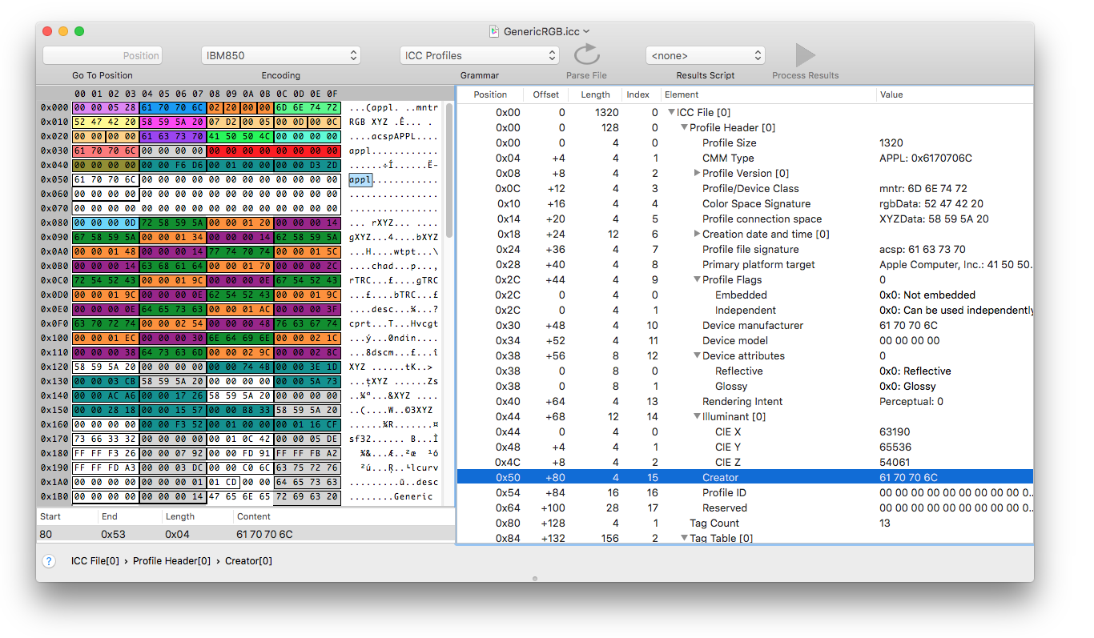The image size is (1094, 638).
Task: Select the Profile ID row
Action: (745, 492)
